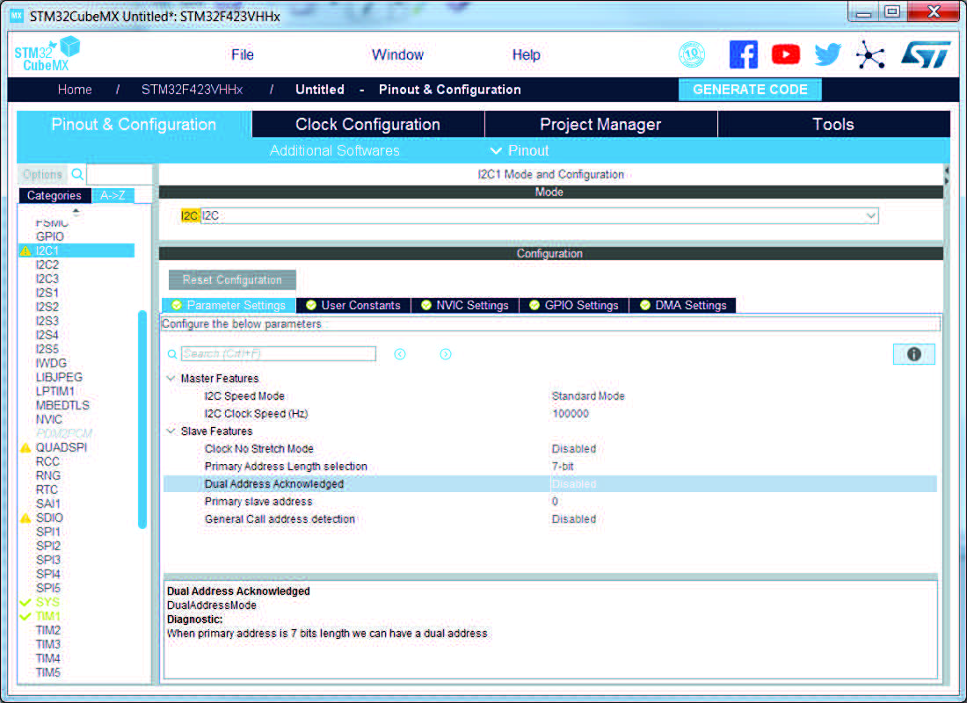Open the File menu

tap(243, 54)
